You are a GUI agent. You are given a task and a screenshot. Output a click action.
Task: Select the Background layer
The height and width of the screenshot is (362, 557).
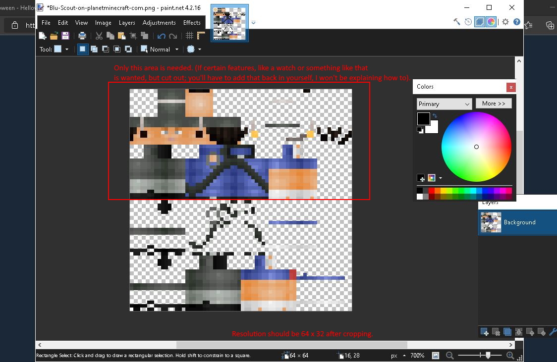517,222
